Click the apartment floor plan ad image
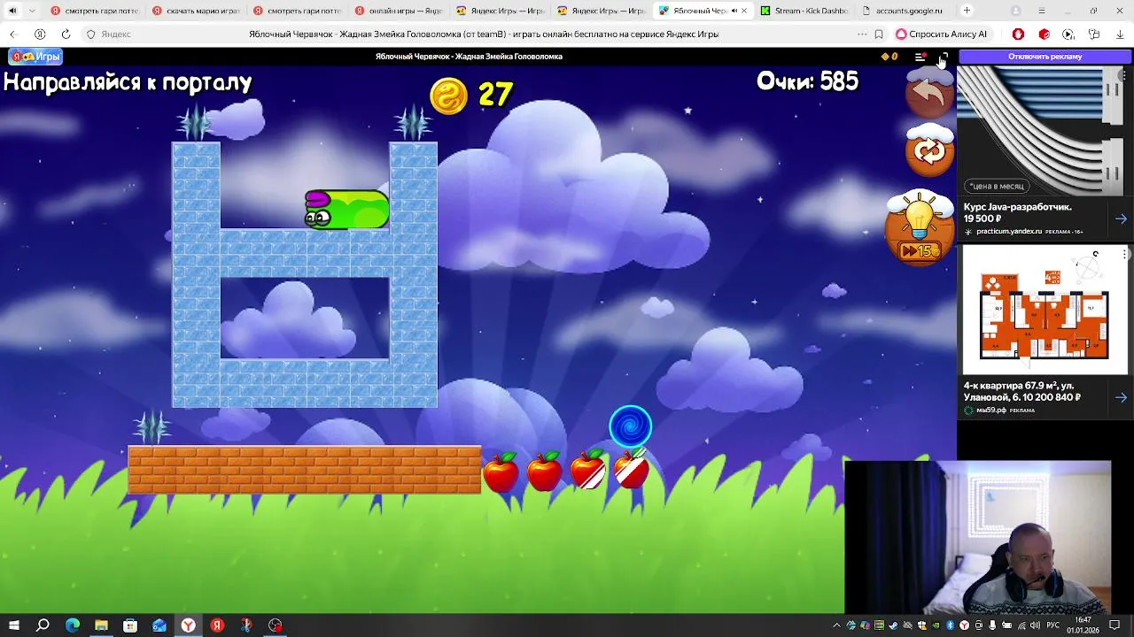Screen dimensions: 1134x637 (x=1044, y=310)
